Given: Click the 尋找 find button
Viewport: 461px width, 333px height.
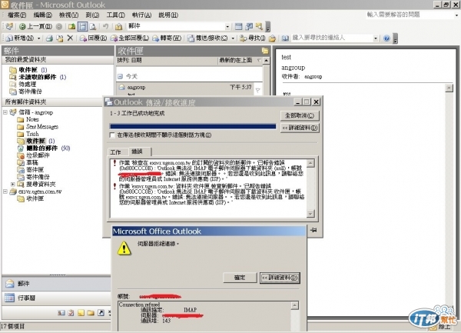Looking at the screenshot, I should pos(253,38).
